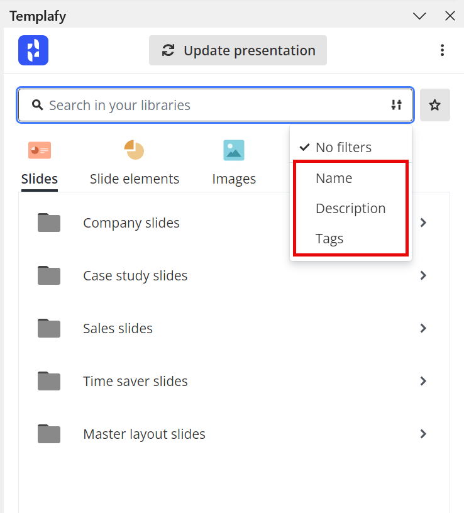Click the checkmark beside No filters

point(304,147)
